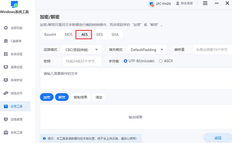Viewport: 232px width, 143px height.
Task: Click the 联系客服 customer service link
Action: [x=185, y=3]
